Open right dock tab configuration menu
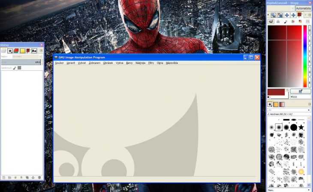Viewport: 313px width, 192px height. point(310,15)
